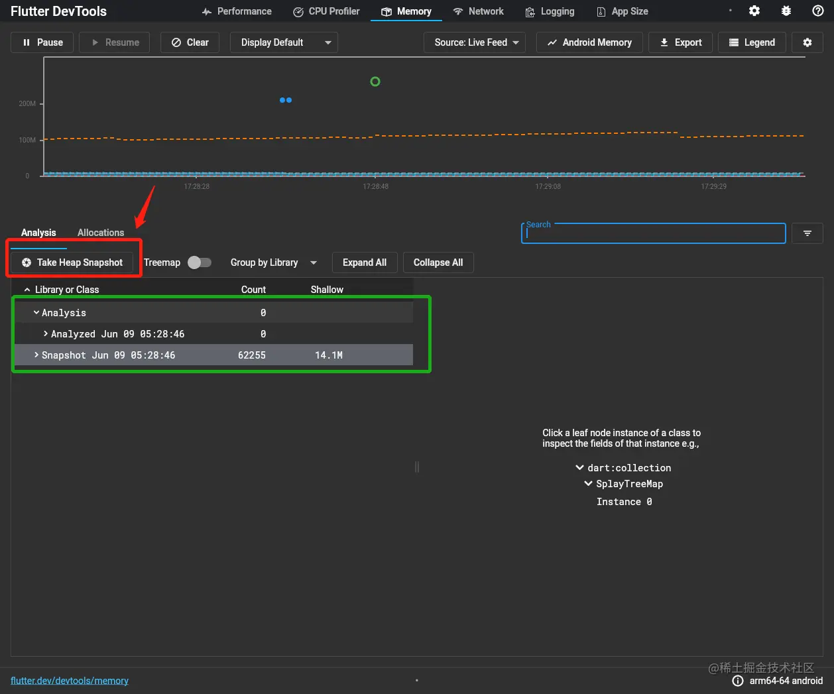Image resolution: width=834 pixels, height=694 pixels.
Task: Click the dart:collection example chevron
Action: point(580,467)
